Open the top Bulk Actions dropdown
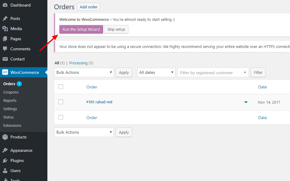290x181 pixels. click(84, 72)
